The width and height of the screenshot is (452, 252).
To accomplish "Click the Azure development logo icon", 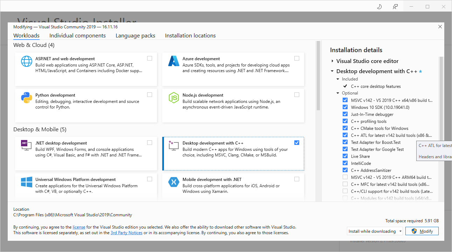I will pos(174,61).
